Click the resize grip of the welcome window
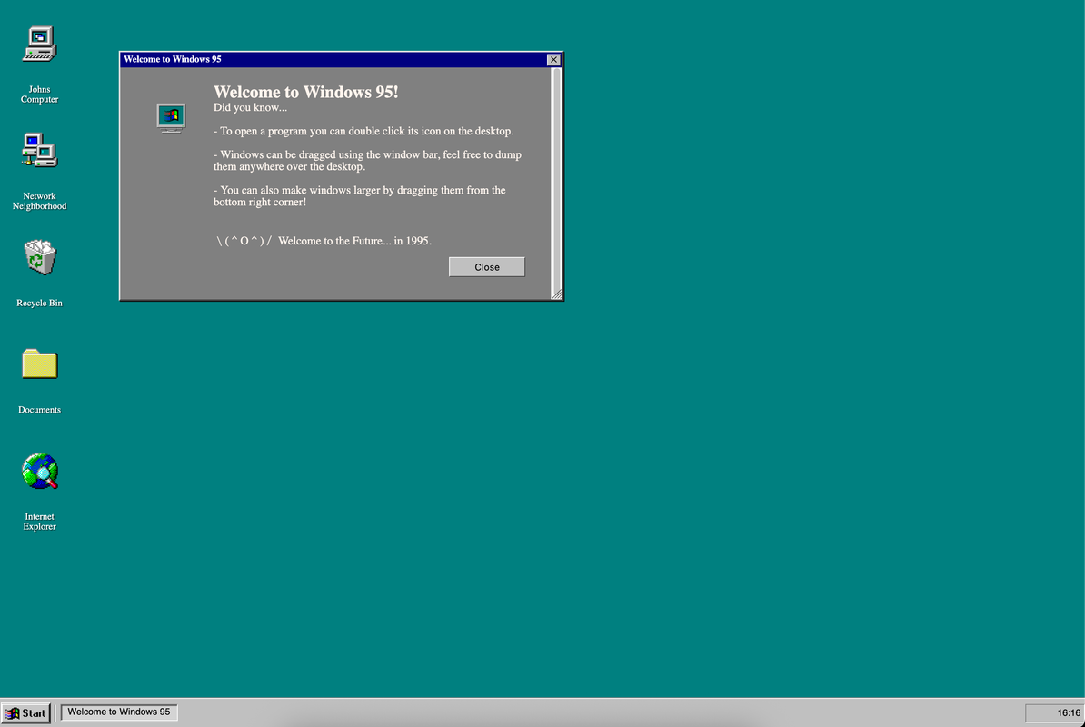Screen dimensions: 1085x727 click(x=557, y=294)
